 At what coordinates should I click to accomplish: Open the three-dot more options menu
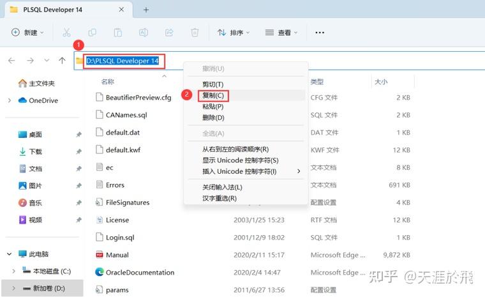pyautogui.click(x=320, y=33)
